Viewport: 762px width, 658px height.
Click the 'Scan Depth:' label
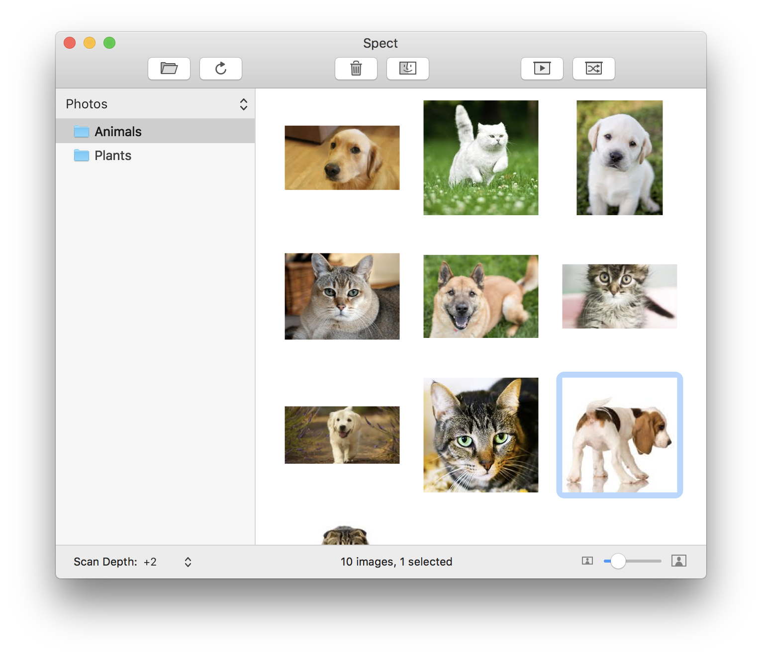[105, 562]
